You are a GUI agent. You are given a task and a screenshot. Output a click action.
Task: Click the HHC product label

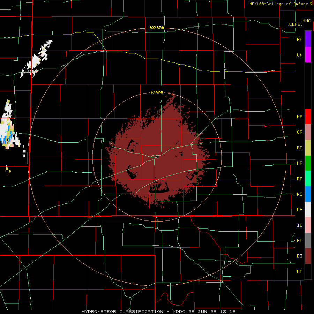307,21
